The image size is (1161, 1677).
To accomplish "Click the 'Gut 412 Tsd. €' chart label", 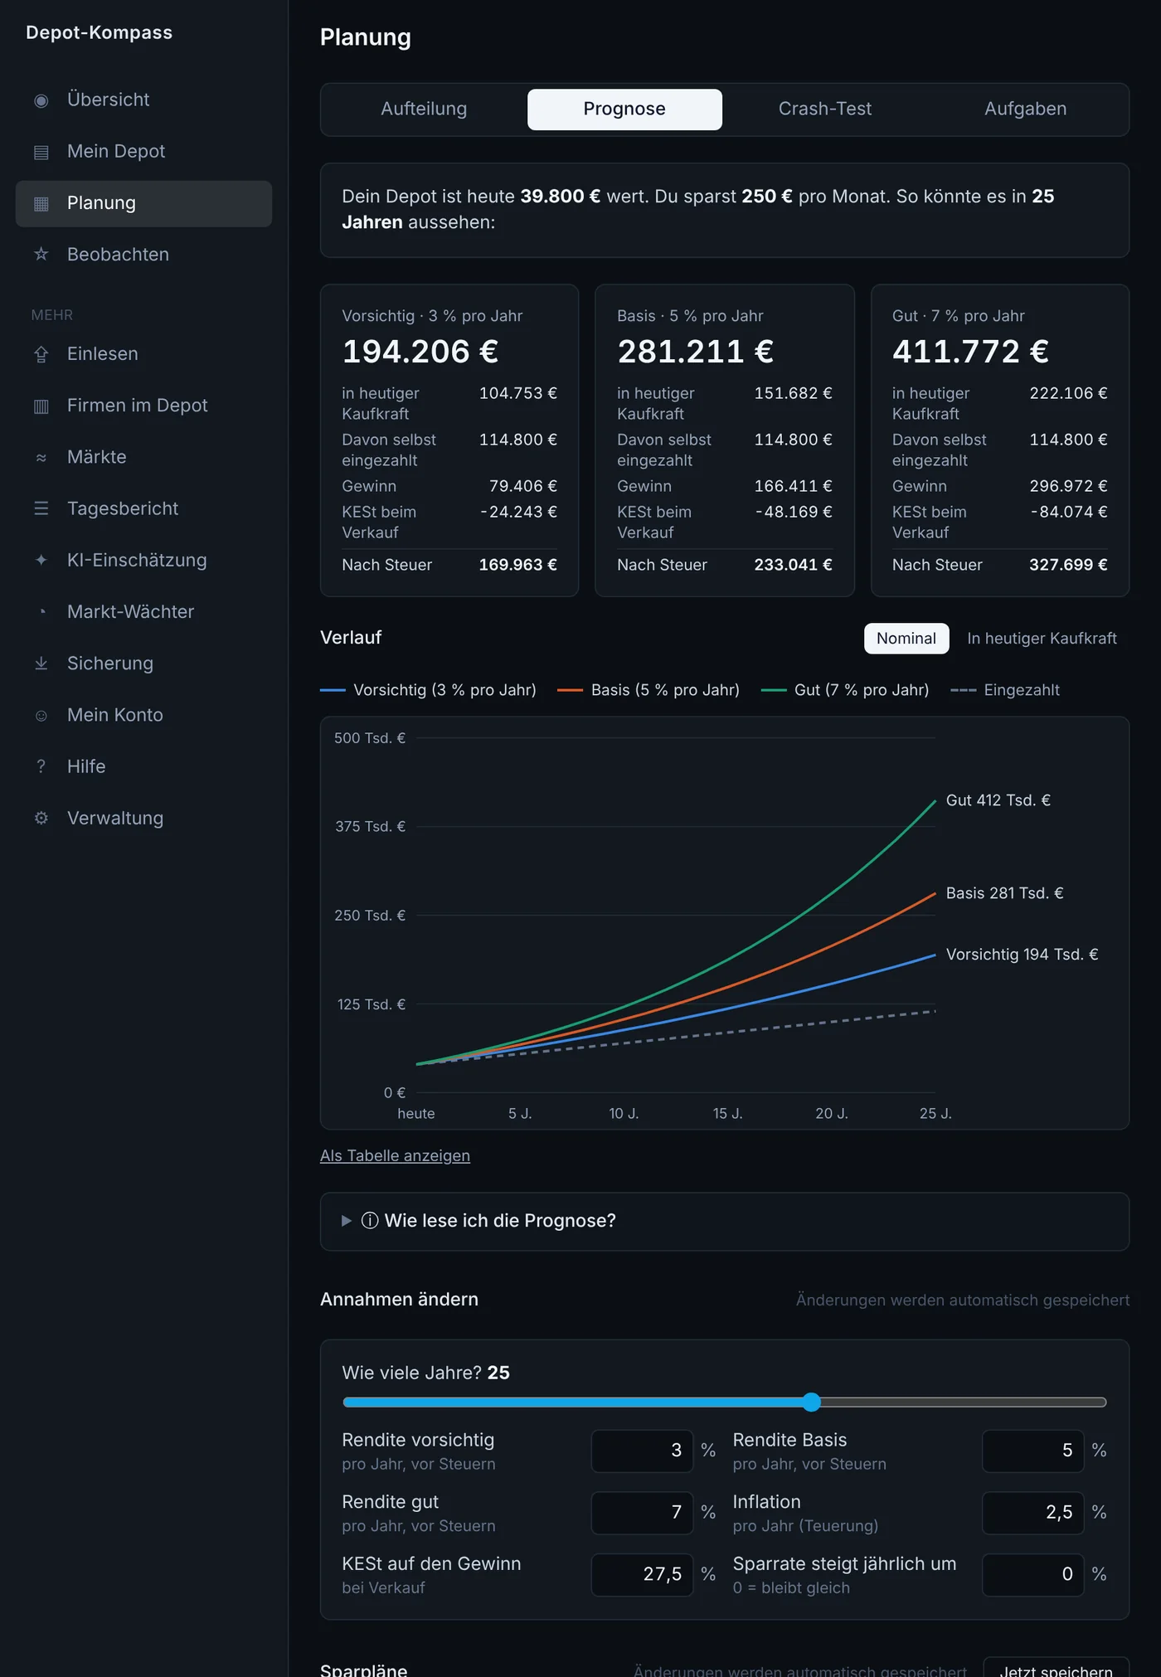I will click(998, 800).
